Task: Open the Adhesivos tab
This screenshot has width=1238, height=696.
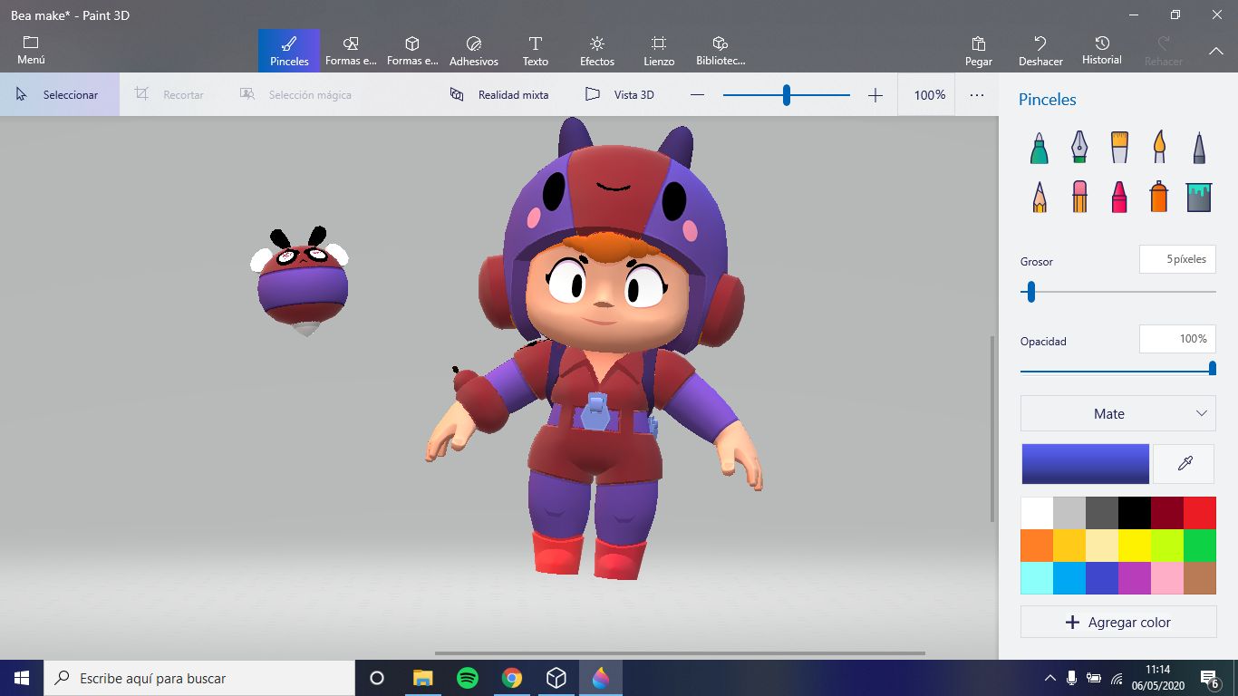Action: pos(473,50)
